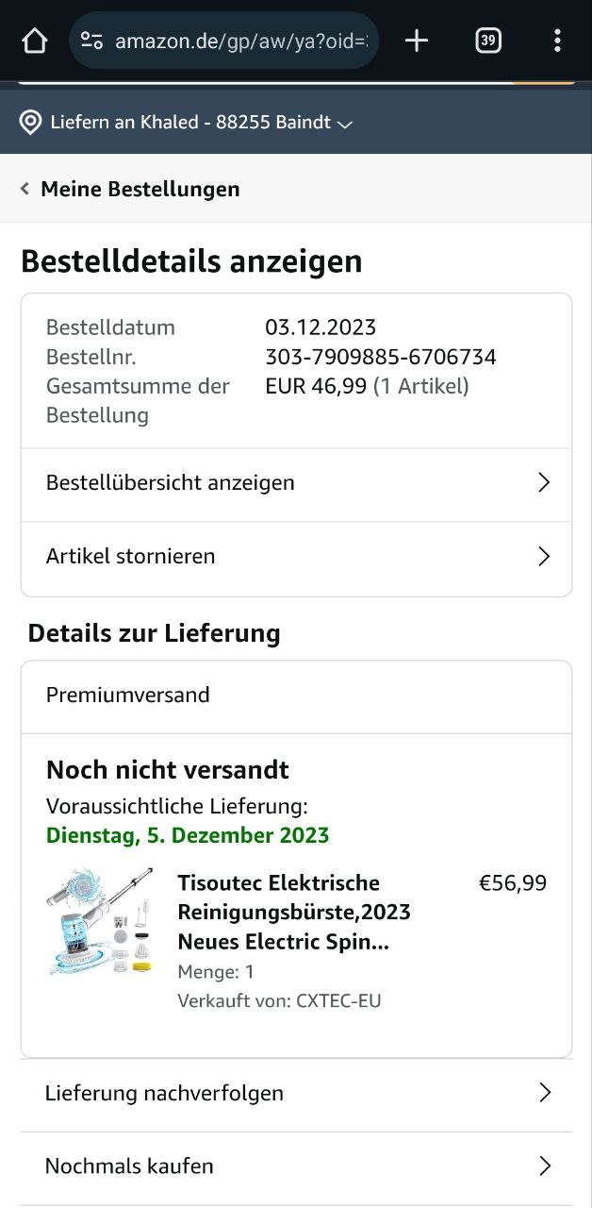The height and width of the screenshot is (1208, 592).
Task: Open the cleaning brush product thumbnail
Action: point(100,920)
